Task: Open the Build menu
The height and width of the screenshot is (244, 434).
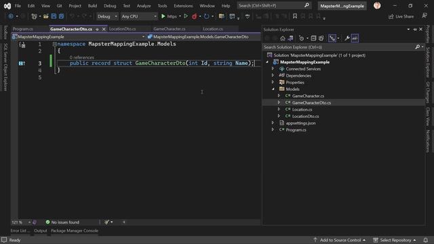Action: click(x=92, y=5)
